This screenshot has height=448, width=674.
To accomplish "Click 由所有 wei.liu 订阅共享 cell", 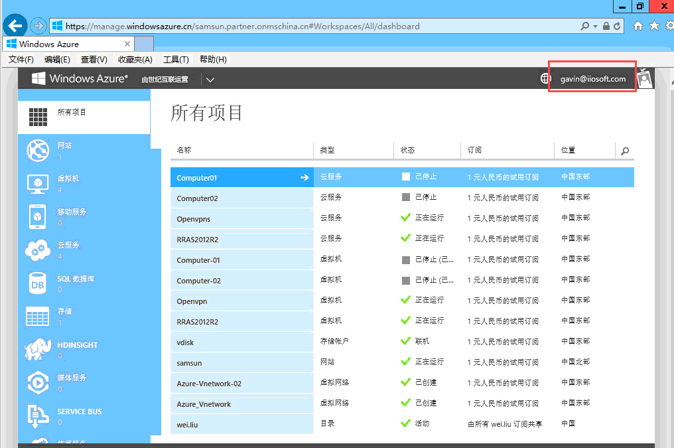I will click(505, 424).
